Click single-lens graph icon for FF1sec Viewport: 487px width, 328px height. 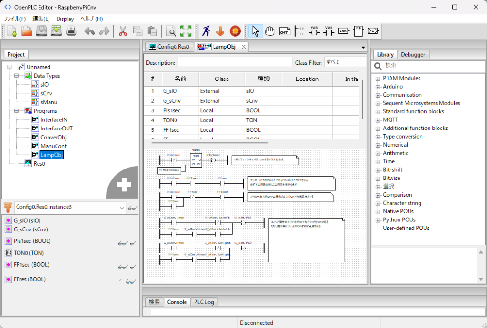(x=133, y=267)
